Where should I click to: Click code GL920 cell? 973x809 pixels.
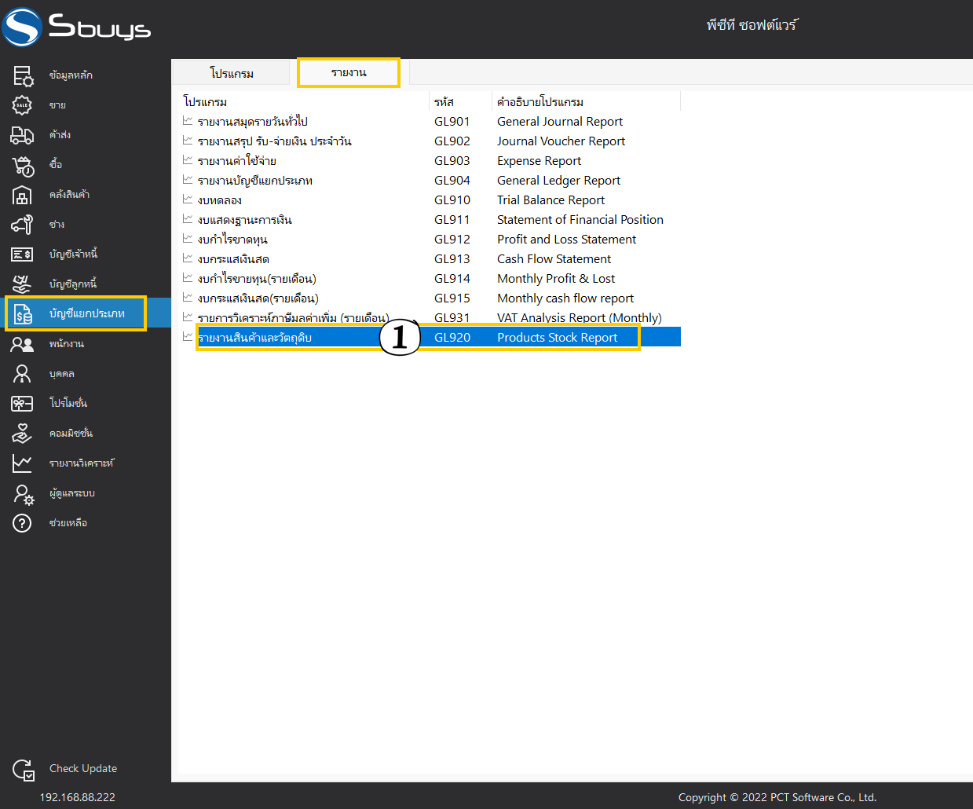tap(452, 338)
